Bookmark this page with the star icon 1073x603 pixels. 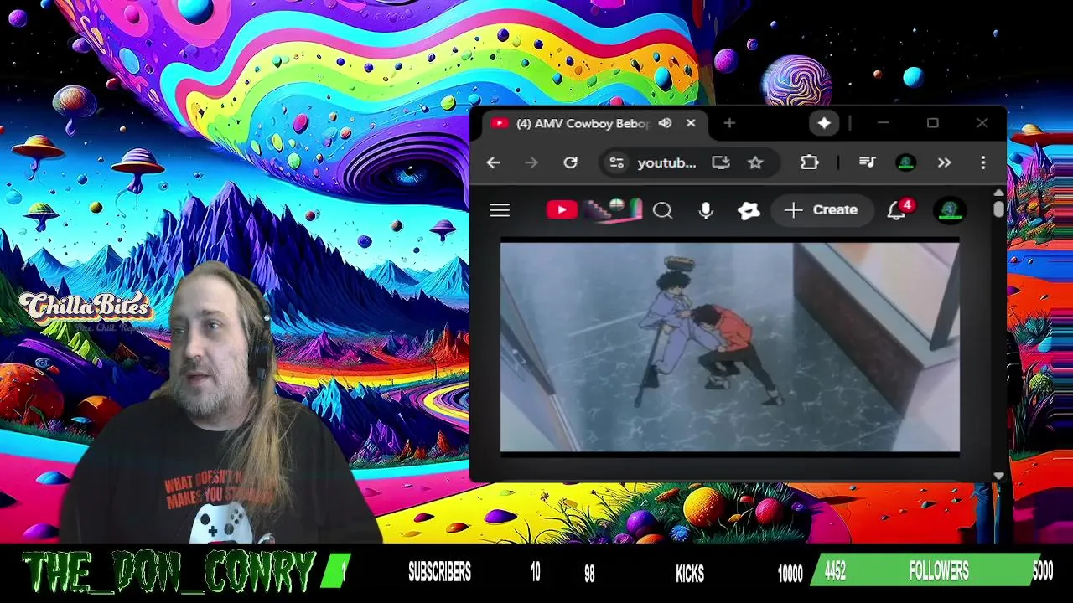click(755, 162)
